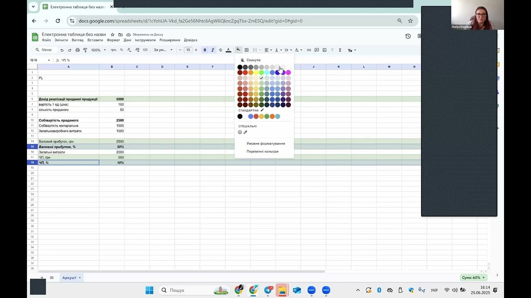The image size is (531, 298).
Task: Click the text color icon
Action: point(228,50)
